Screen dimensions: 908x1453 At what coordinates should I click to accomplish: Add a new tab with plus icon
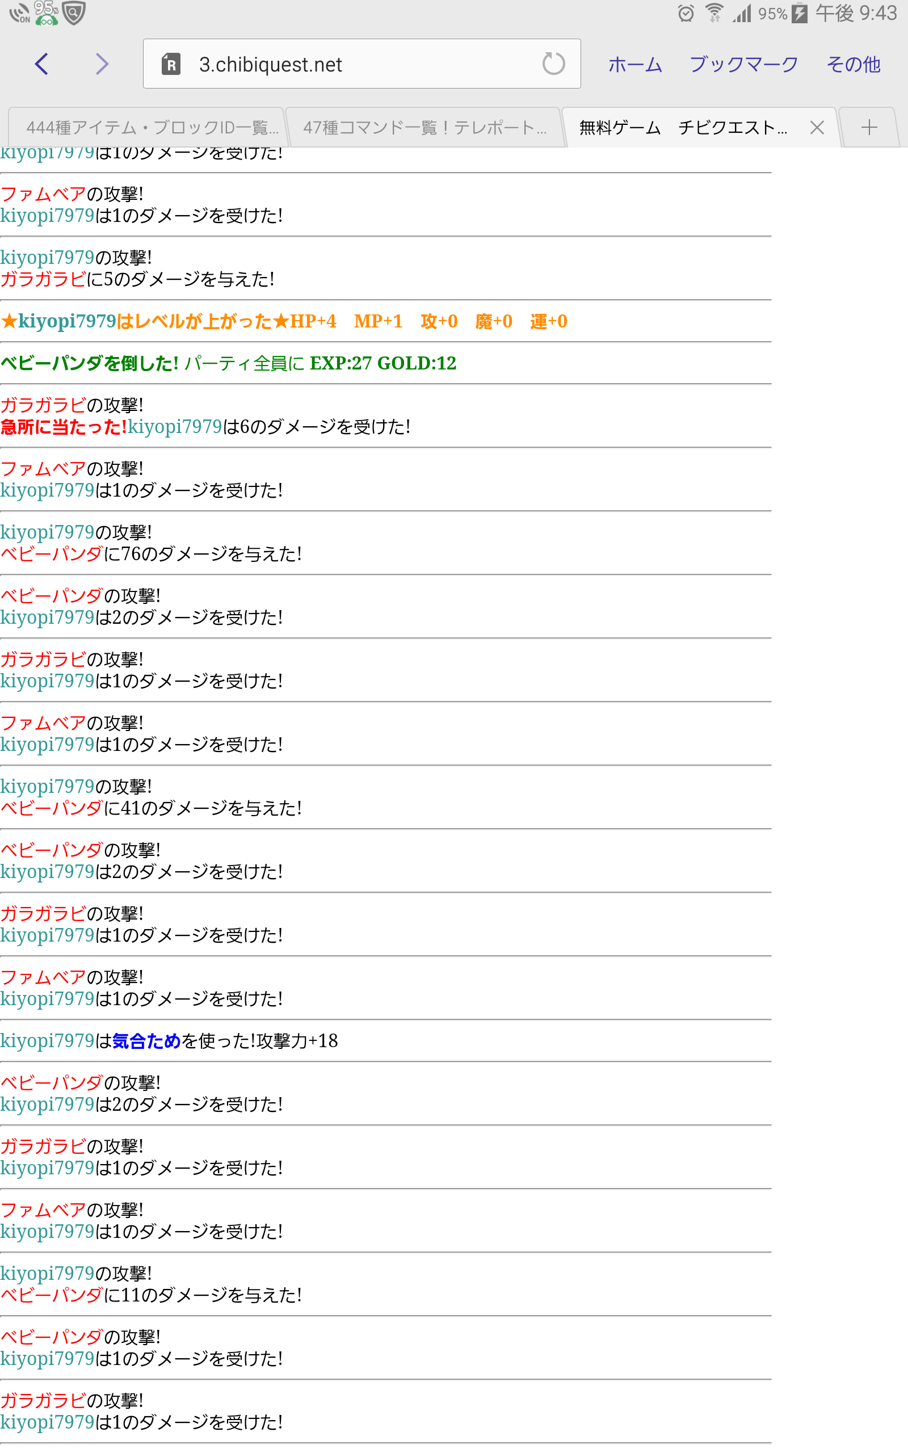[x=869, y=127]
